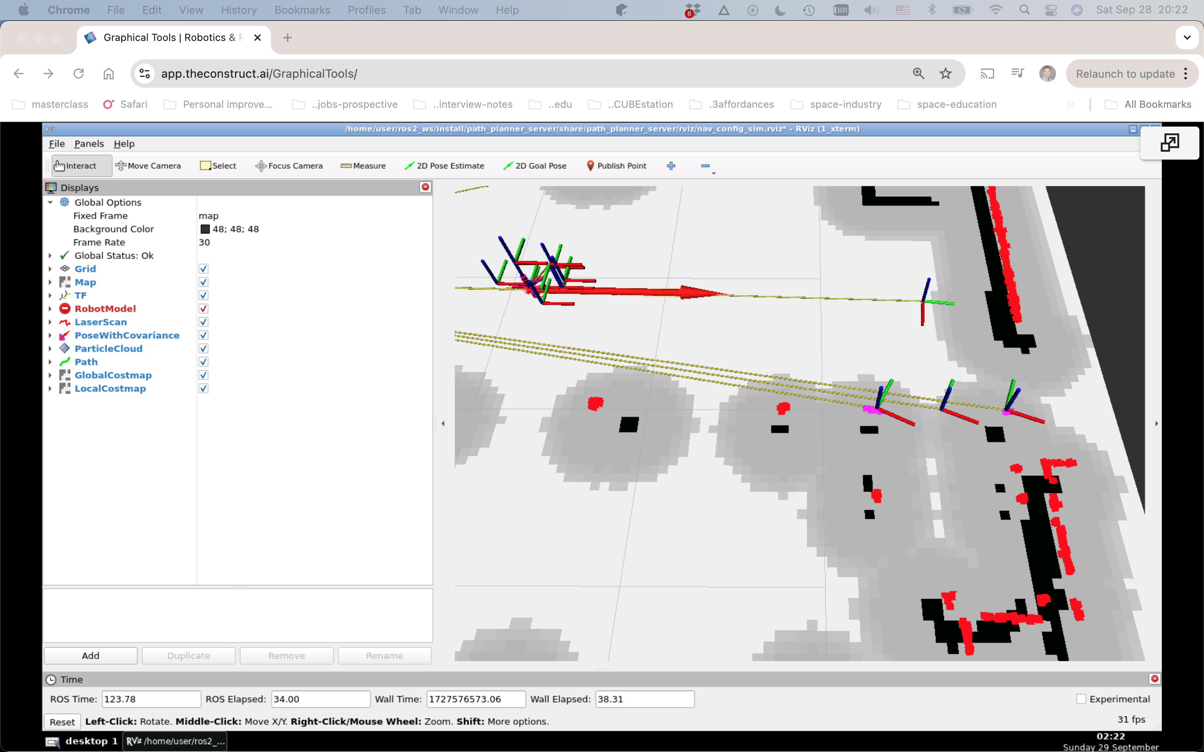Toggle the Path display checkbox

(204, 362)
